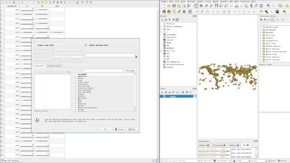
Task: Open the existing field dropdown in calculator
Action: 111,55
